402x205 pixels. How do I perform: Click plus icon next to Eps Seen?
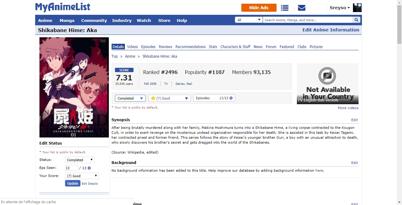pos(89,168)
